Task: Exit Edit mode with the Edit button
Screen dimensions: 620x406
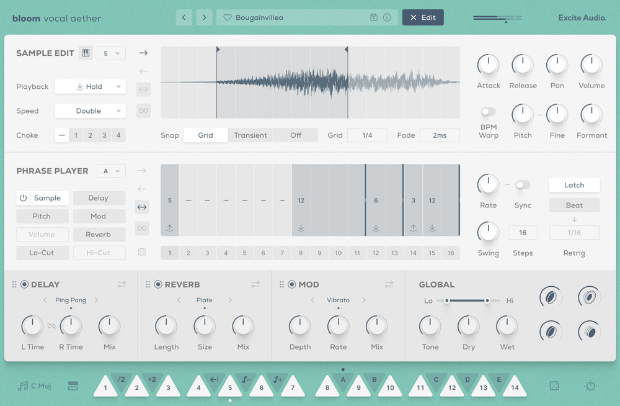Action: [423, 17]
